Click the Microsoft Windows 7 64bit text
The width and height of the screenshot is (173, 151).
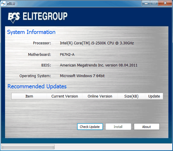tap(82, 76)
